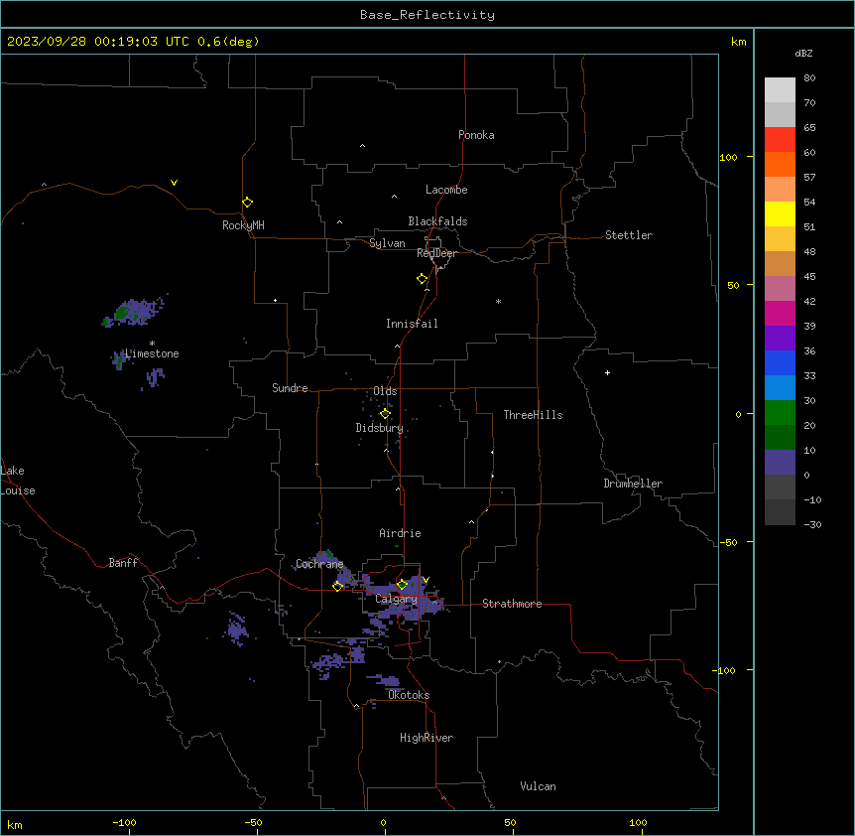
Task: Click the white caret marker southwest of Ponoka
Action: coord(363,146)
